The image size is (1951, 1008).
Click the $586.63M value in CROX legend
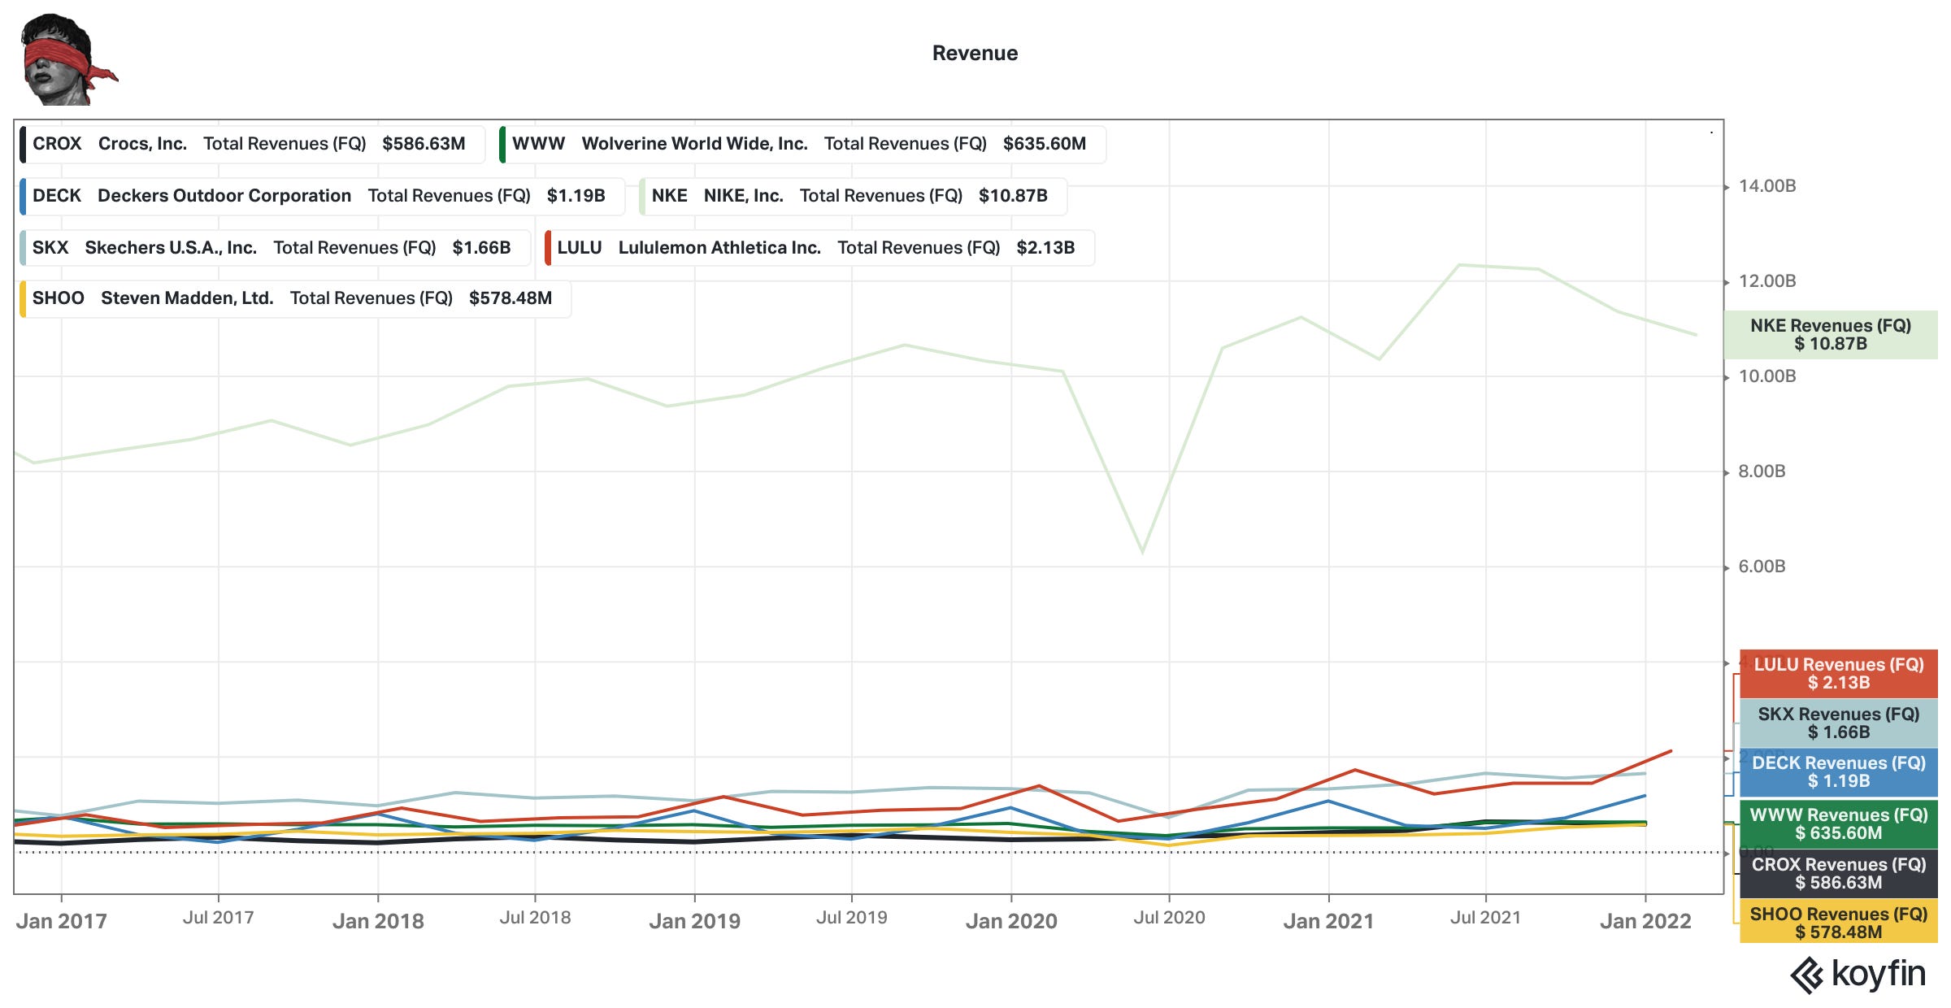(424, 144)
